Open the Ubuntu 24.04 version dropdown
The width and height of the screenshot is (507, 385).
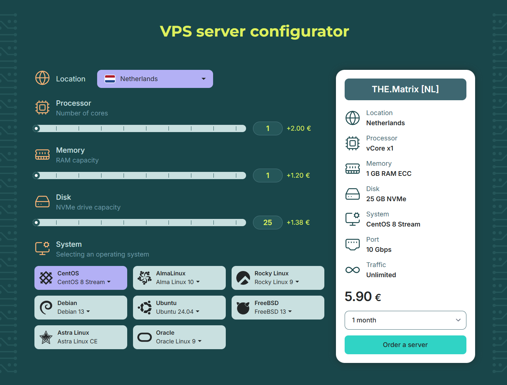(178, 312)
